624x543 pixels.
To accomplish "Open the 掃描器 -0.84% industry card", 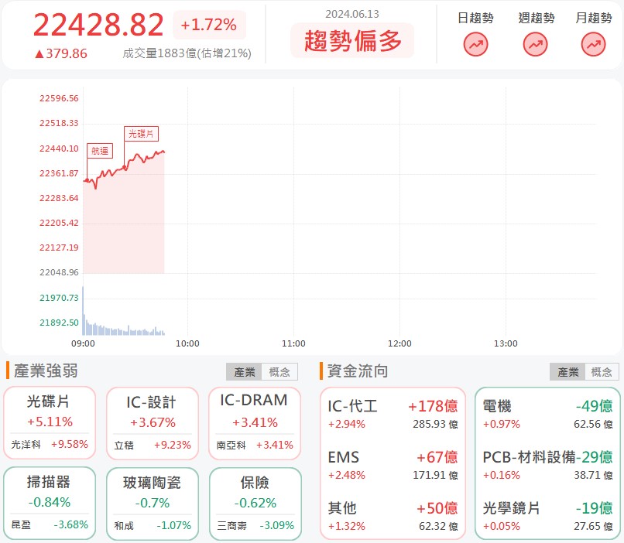I will click(x=50, y=504).
